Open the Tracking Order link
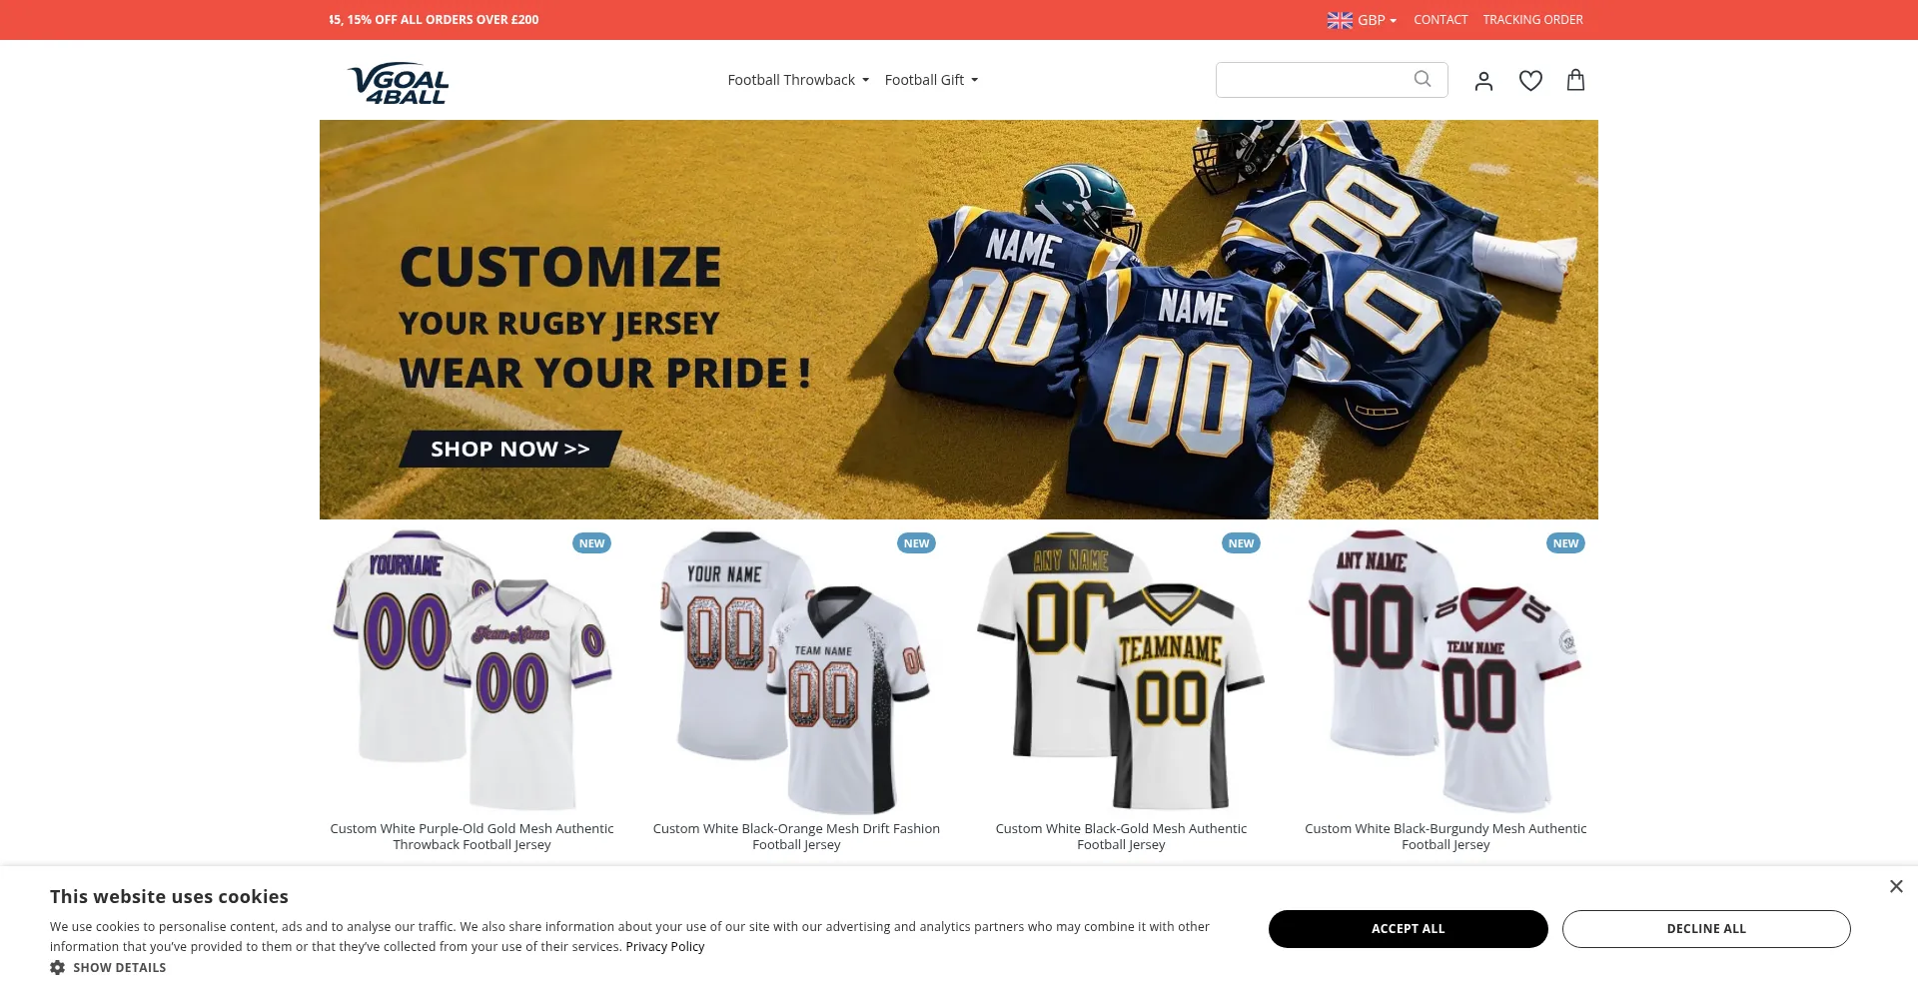This screenshot has width=1918, height=992. point(1532,20)
